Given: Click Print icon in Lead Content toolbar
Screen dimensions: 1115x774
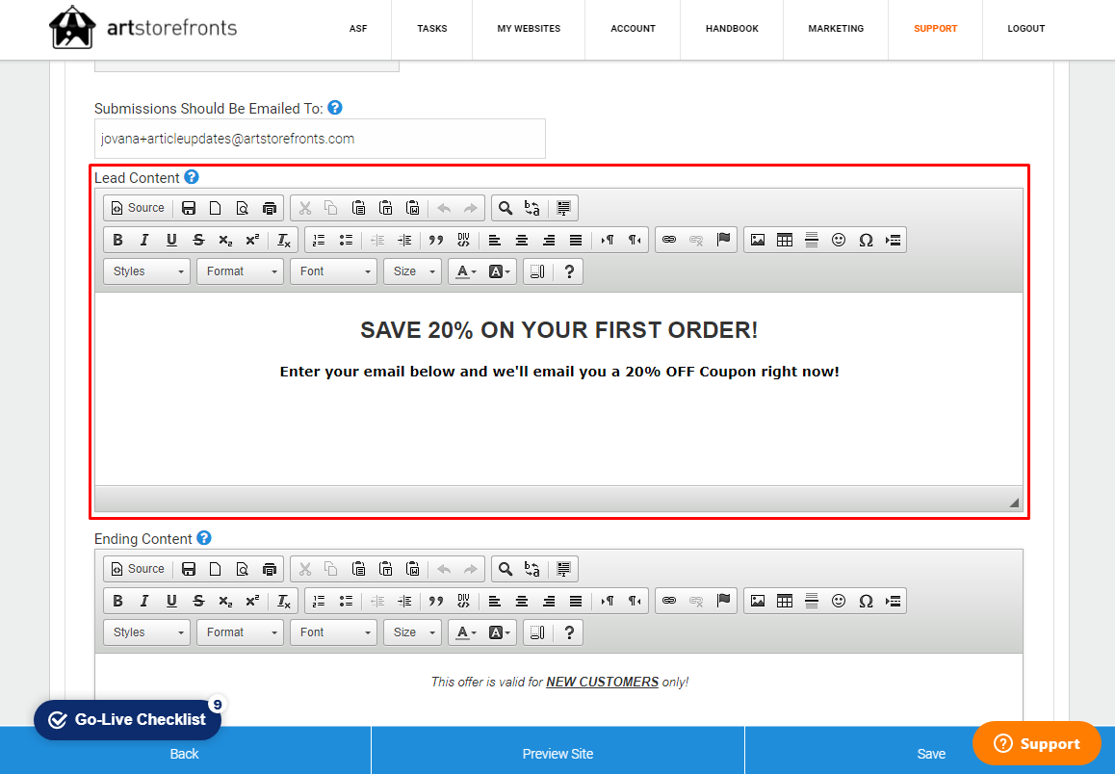Looking at the screenshot, I should tap(270, 208).
